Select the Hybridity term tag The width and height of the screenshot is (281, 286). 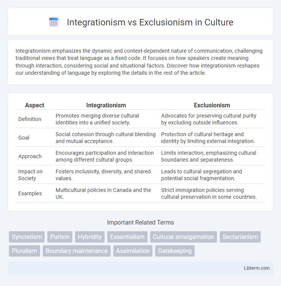click(90, 237)
